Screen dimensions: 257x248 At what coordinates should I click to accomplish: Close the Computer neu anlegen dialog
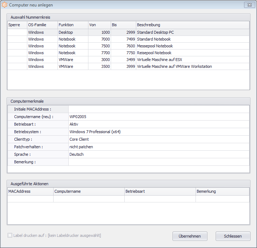point(249,5)
